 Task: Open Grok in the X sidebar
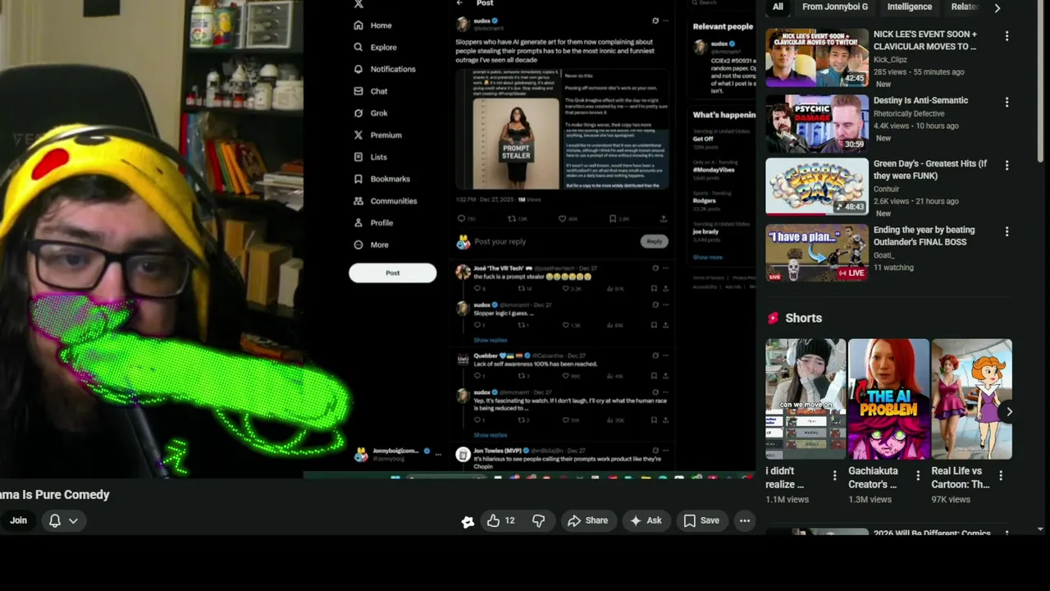click(370, 113)
